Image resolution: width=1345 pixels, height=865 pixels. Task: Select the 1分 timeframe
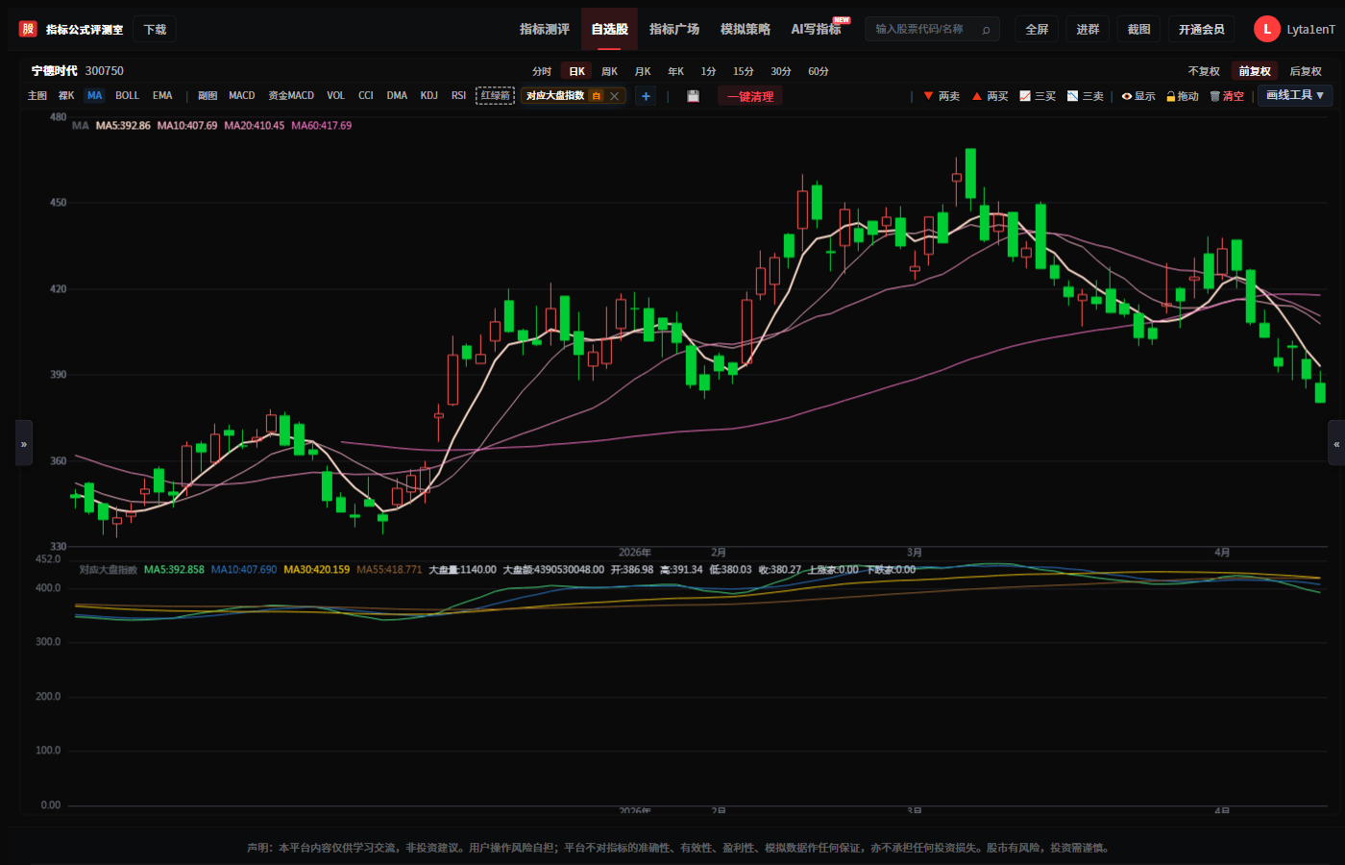[709, 71]
